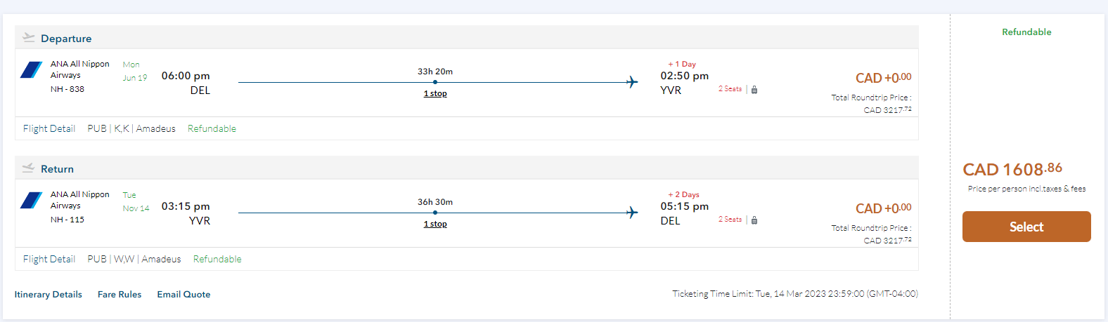Click ANA airline logo for flight NH-838
Screen dimensions: 1108x322
coord(32,69)
